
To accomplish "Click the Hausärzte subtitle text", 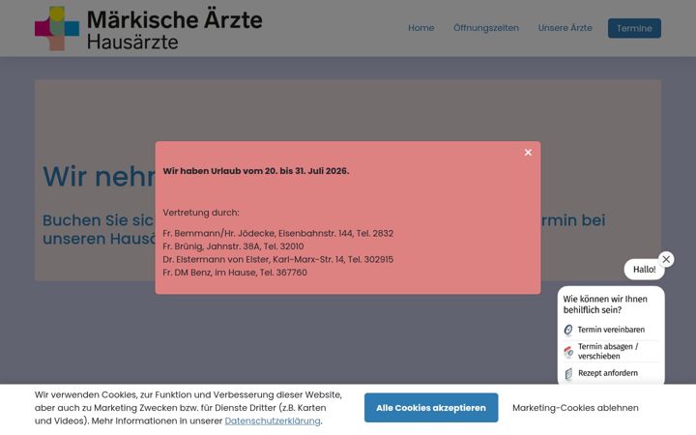I will [x=132, y=42].
